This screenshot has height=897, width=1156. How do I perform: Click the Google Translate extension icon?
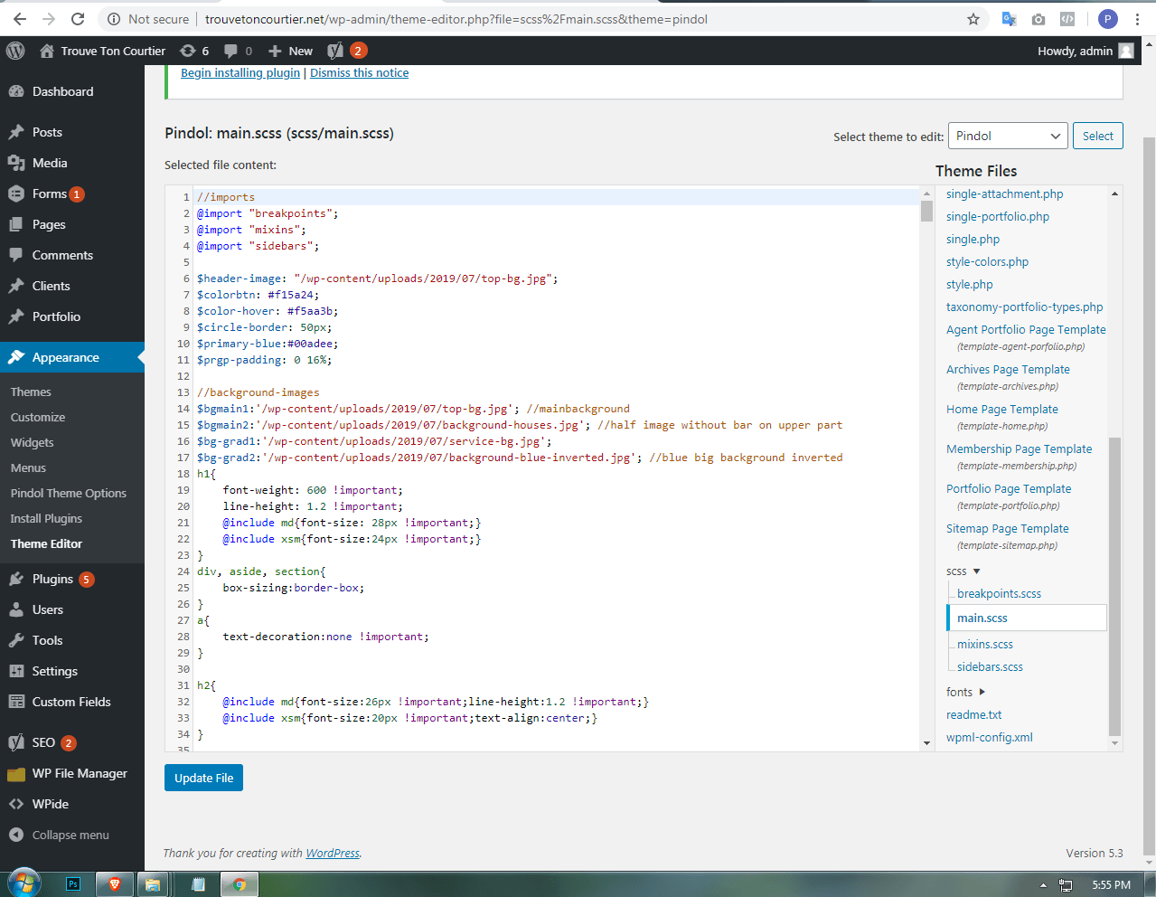click(1010, 19)
